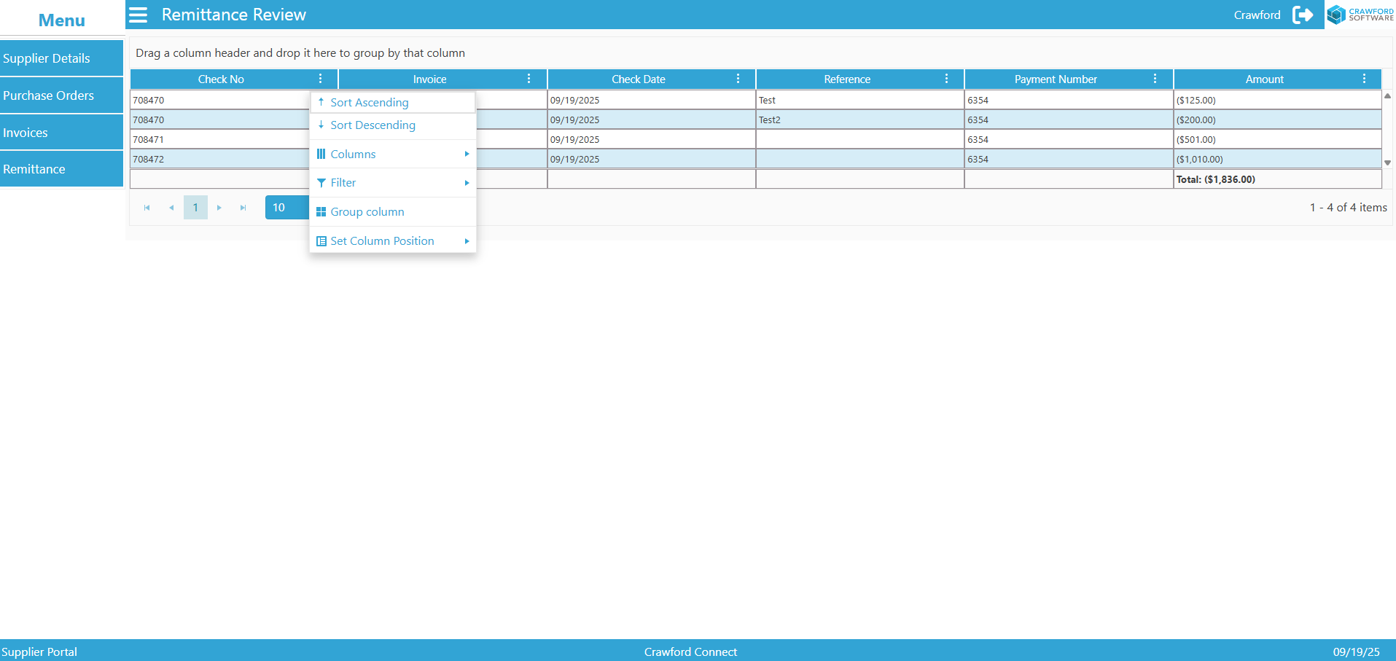Open the Payment Number column kebab menu

click(x=1154, y=79)
